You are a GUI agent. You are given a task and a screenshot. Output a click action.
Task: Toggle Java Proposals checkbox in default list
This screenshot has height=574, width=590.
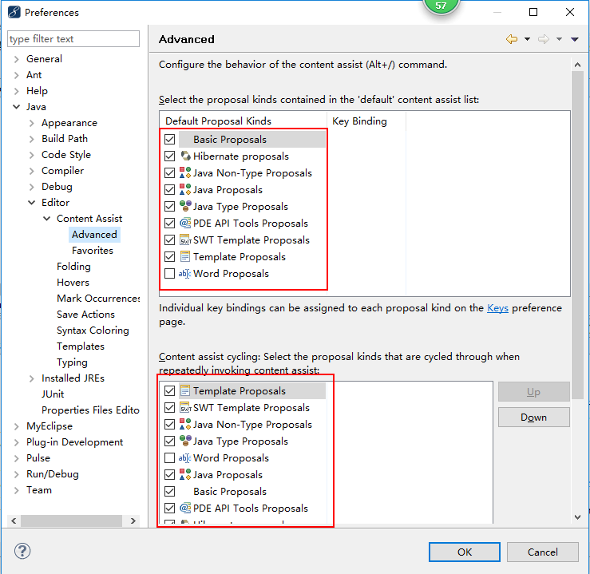tap(170, 189)
